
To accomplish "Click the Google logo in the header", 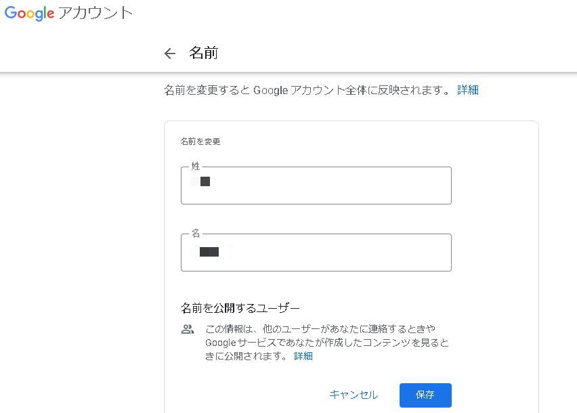I will pyautogui.click(x=29, y=14).
